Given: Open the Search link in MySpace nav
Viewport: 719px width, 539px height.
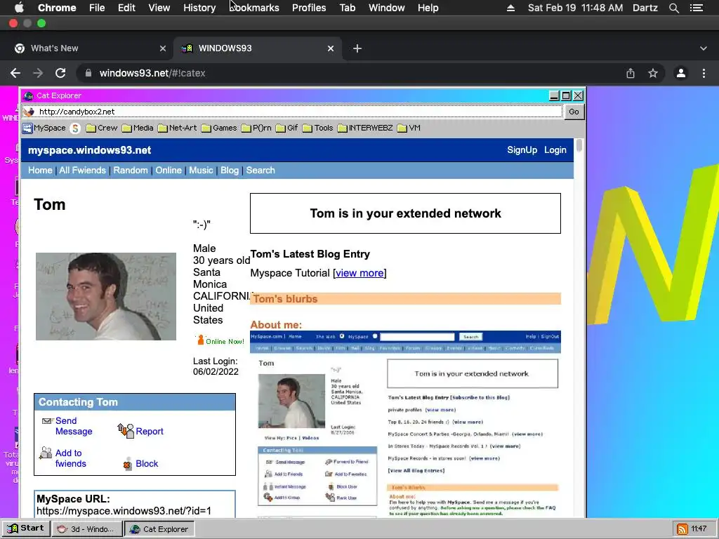Looking at the screenshot, I should pyautogui.click(x=260, y=171).
